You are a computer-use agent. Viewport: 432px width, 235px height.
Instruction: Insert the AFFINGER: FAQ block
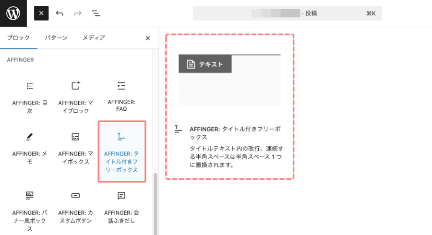pyautogui.click(x=121, y=97)
